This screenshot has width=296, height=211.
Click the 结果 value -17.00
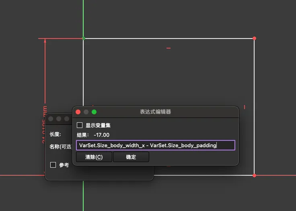(101, 135)
